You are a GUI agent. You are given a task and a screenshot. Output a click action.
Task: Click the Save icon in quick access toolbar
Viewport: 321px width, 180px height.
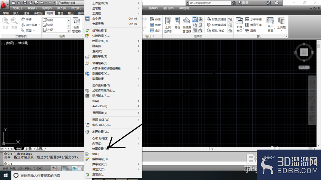25,3
